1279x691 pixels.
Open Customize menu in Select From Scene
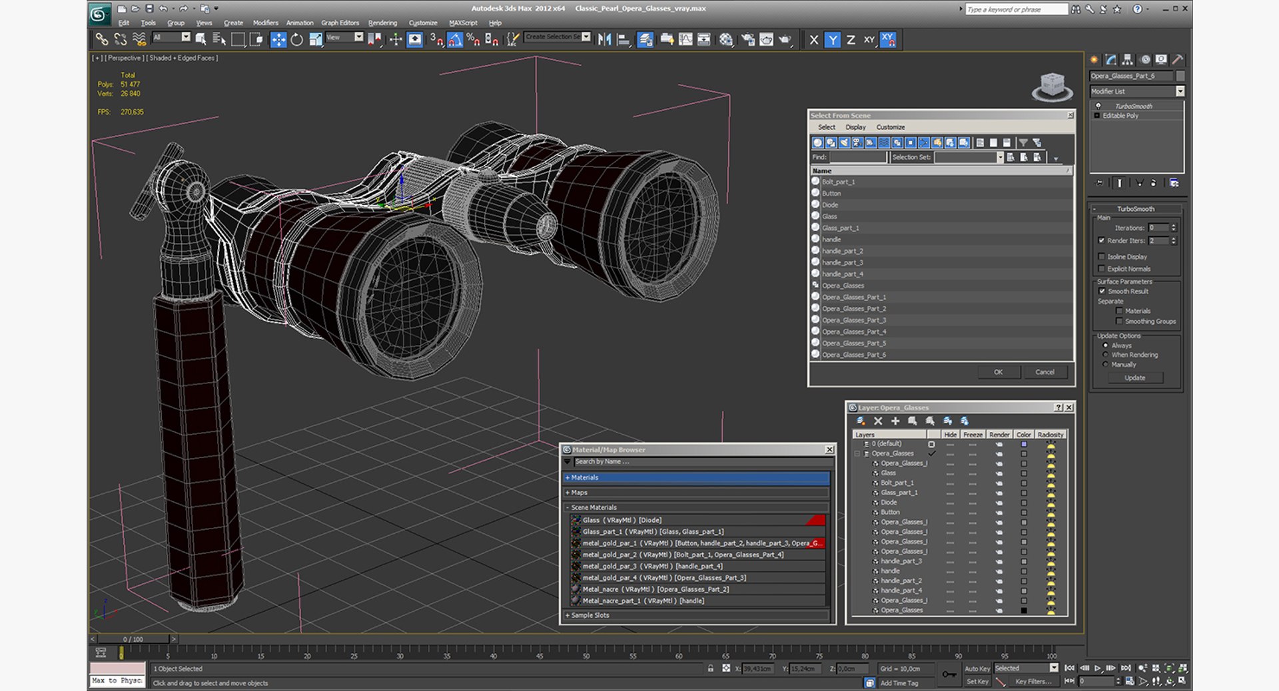click(x=890, y=127)
